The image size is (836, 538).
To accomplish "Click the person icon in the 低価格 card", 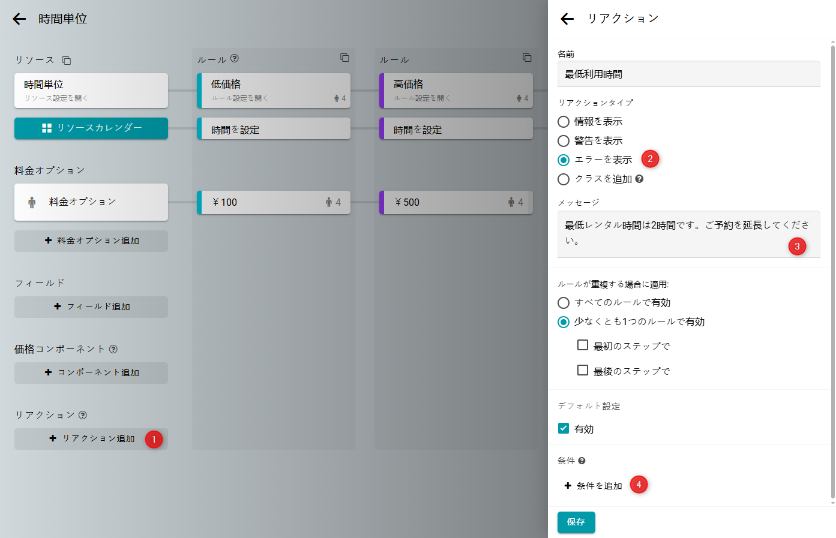I will (337, 98).
